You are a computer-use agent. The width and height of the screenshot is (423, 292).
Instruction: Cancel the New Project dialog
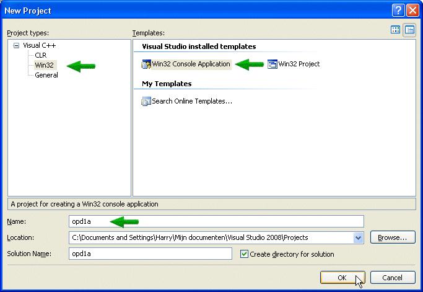pos(393,278)
